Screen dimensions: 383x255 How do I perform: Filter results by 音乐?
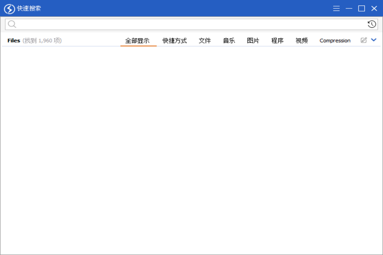click(229, 40)
